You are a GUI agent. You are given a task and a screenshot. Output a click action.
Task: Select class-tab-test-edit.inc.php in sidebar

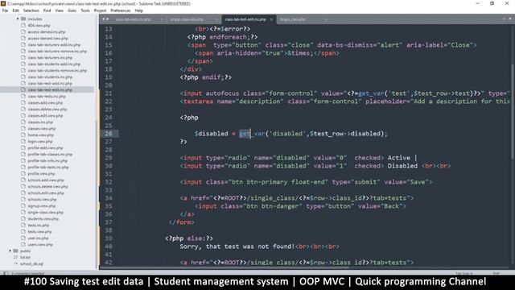(50, 89)
